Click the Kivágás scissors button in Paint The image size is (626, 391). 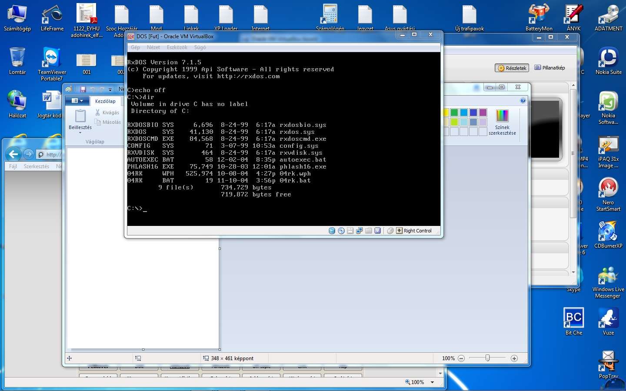[107, 113]
